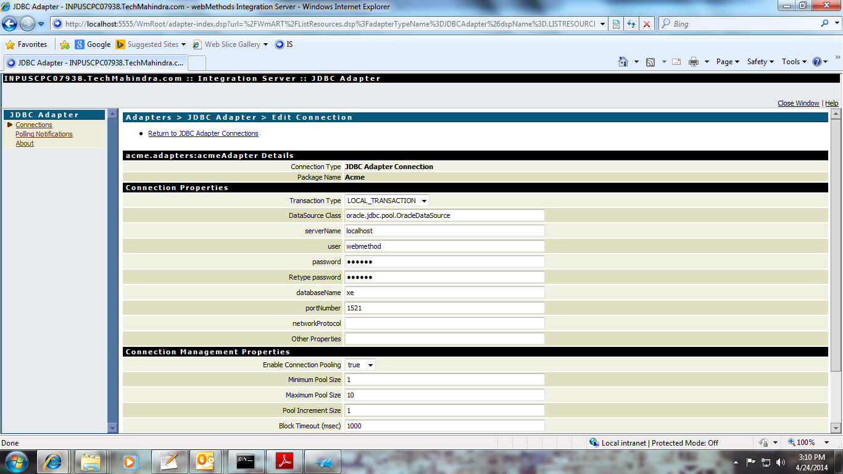
Task: Click the Bing search magnifier icon
Action: pyautogui.click(x=825, y=23)
